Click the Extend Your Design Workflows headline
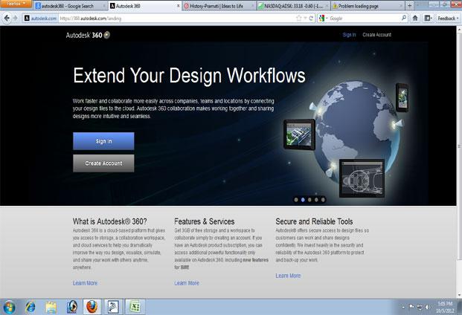 click(189, 76)
